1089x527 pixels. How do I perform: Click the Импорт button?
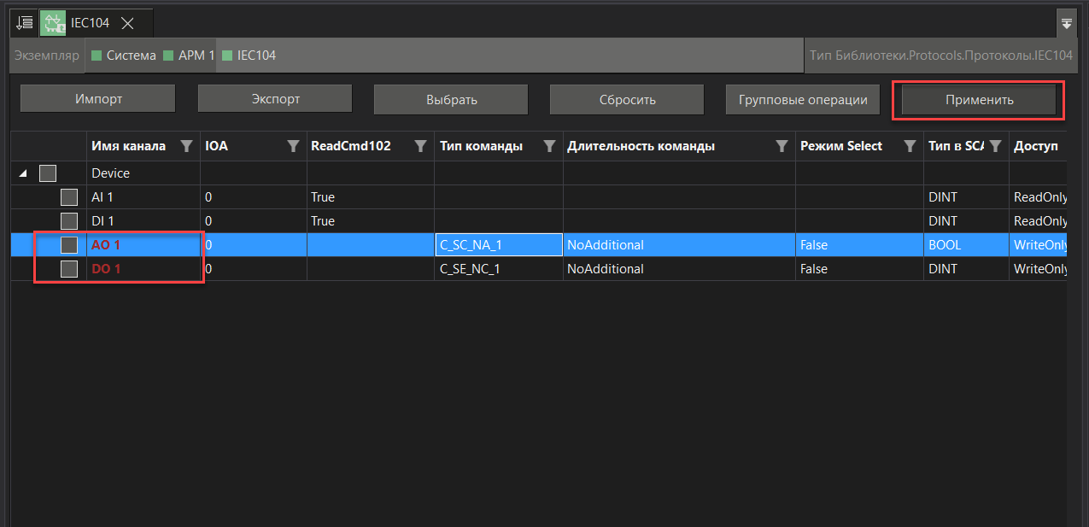point(98,99)
